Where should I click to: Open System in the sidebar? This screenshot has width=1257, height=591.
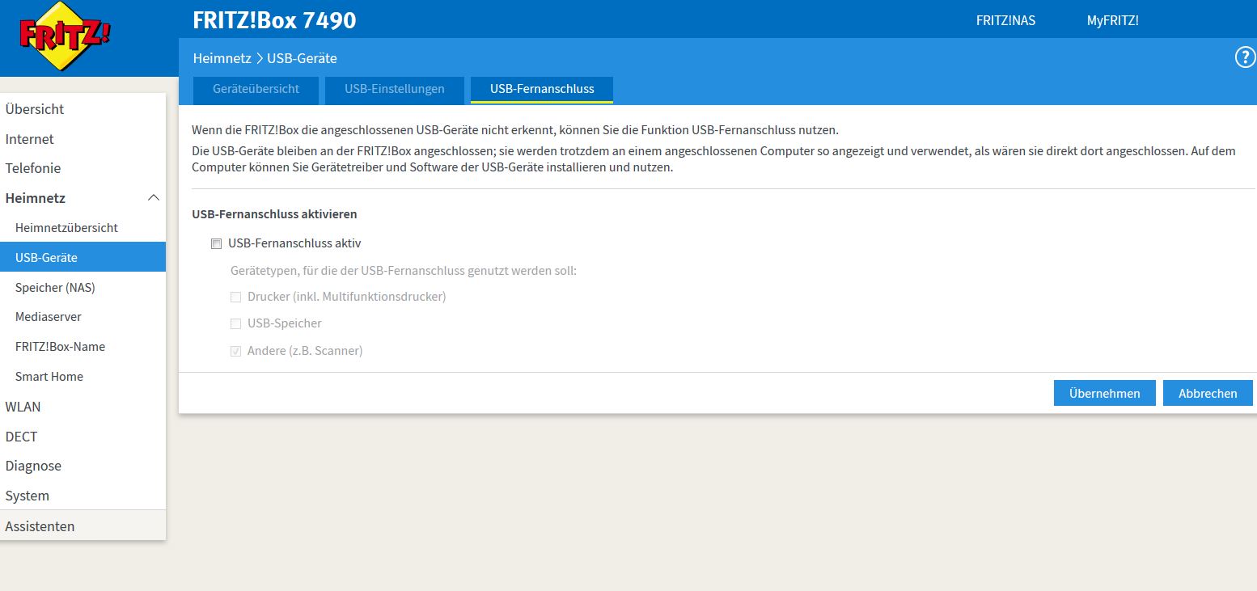[x=83, y=496]
